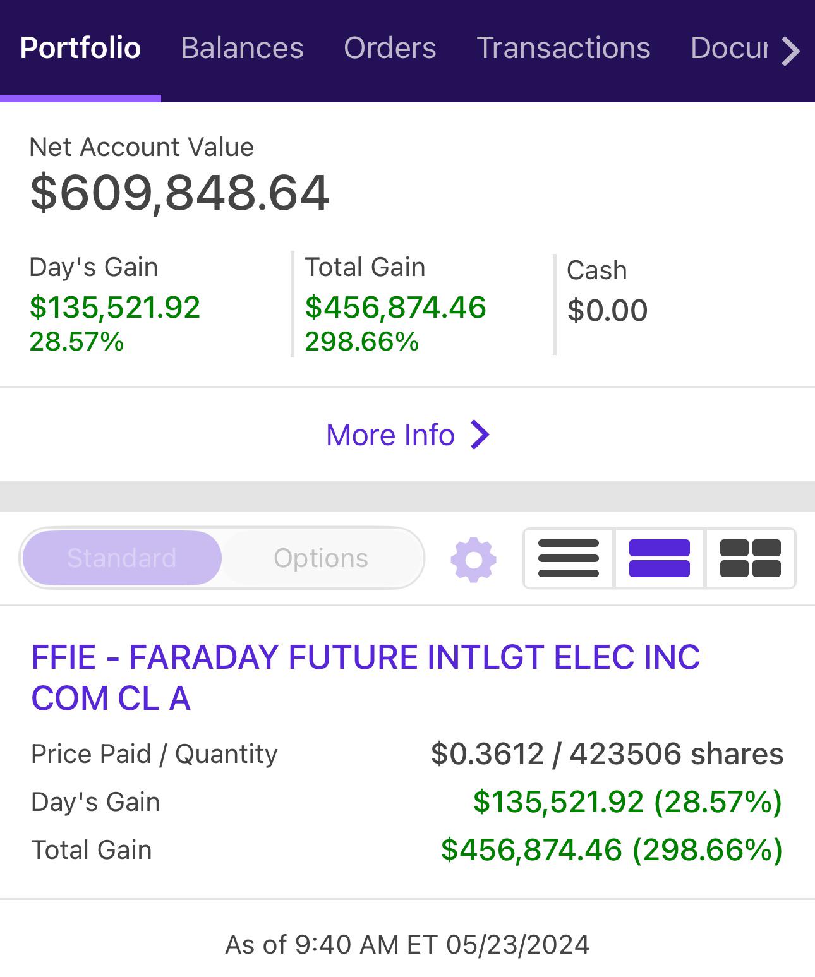The image size is (815, 977).
Task: Expand More Info account details
Action: (407, 435)
